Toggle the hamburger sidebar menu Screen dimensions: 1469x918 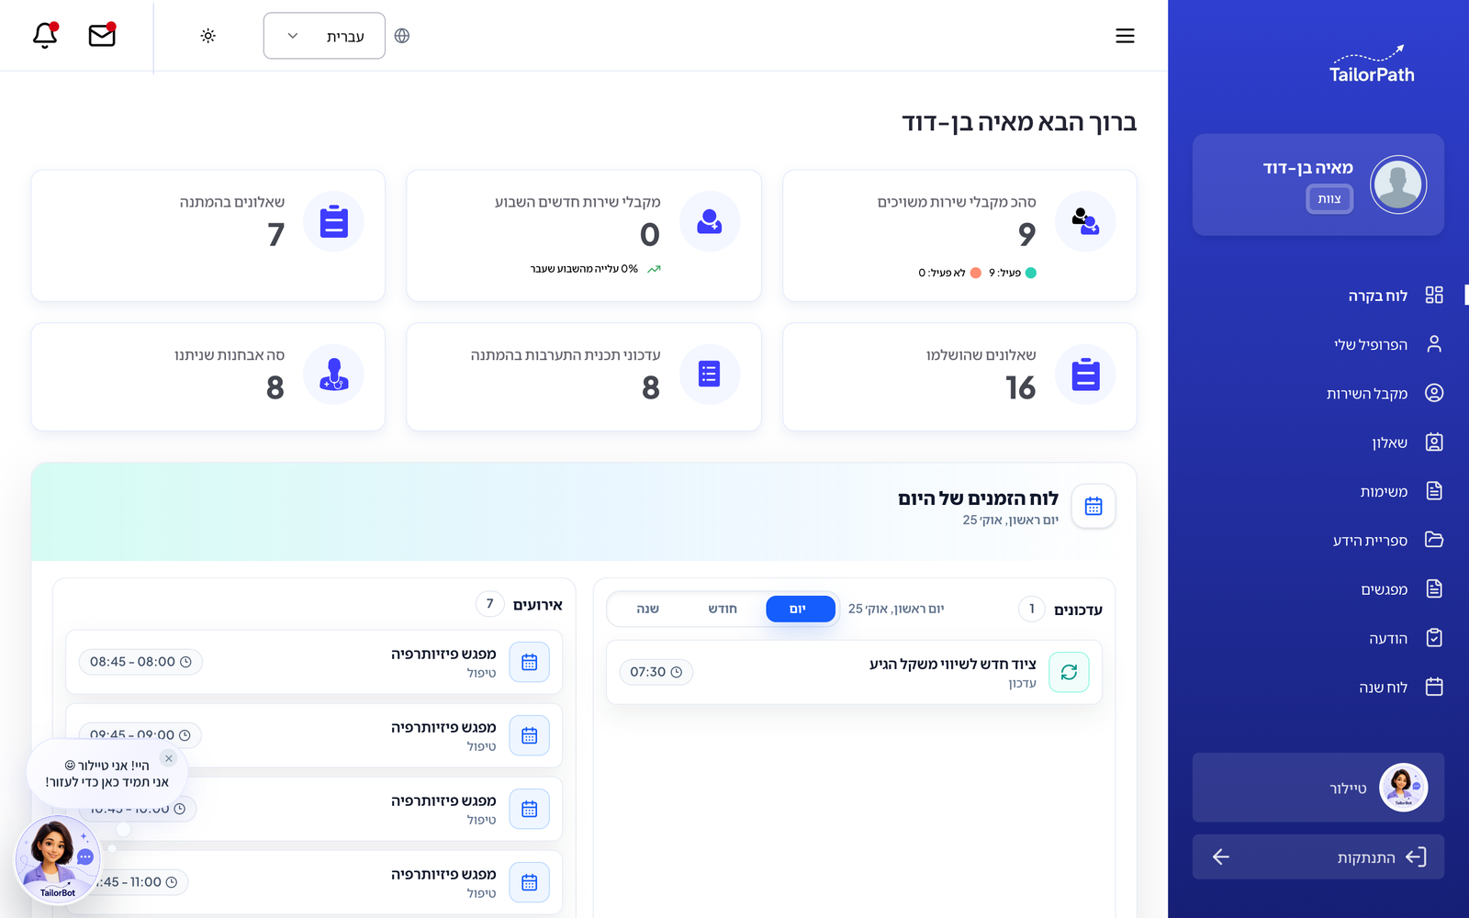[x=1125, y=36]
